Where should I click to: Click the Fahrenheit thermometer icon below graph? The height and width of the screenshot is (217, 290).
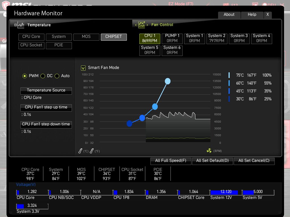91,151
